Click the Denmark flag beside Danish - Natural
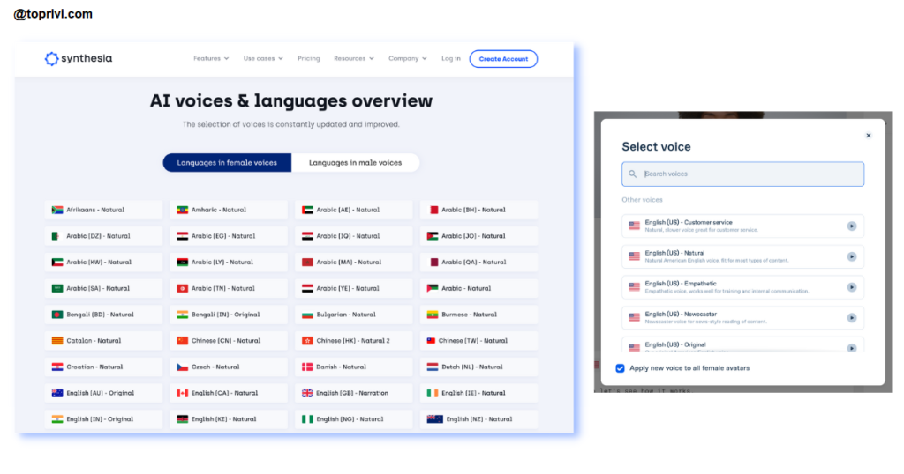This screenshot has height=474, width=904. coord(307,367)
